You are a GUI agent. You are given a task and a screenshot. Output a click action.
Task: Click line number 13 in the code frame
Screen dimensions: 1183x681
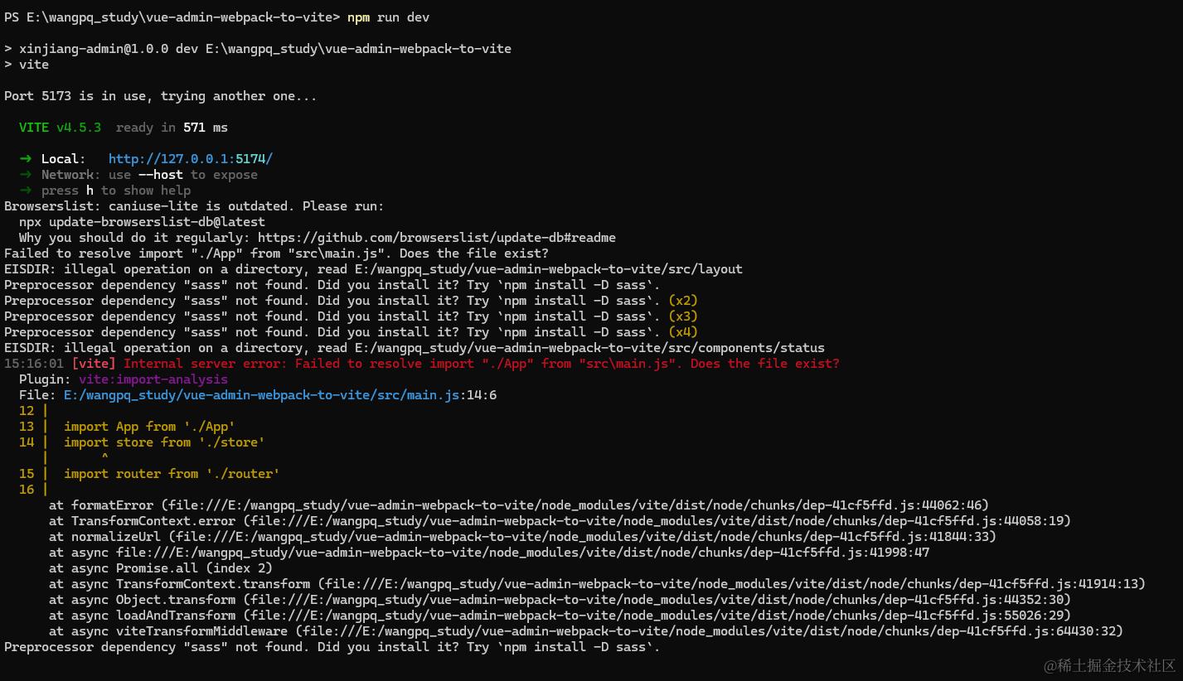[27, 427]
